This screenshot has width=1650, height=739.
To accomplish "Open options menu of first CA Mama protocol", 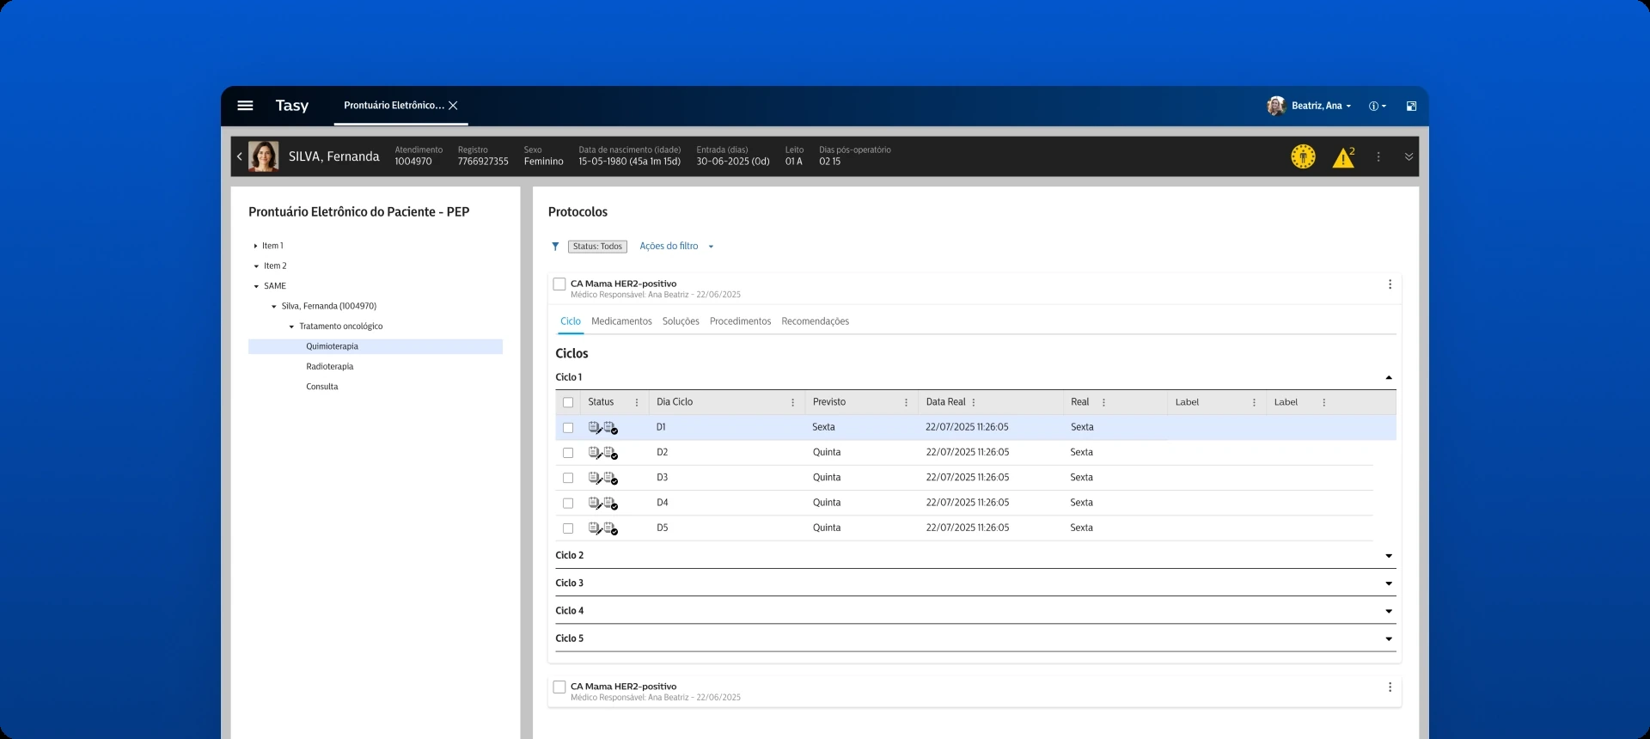I will tap(1390, 284).
